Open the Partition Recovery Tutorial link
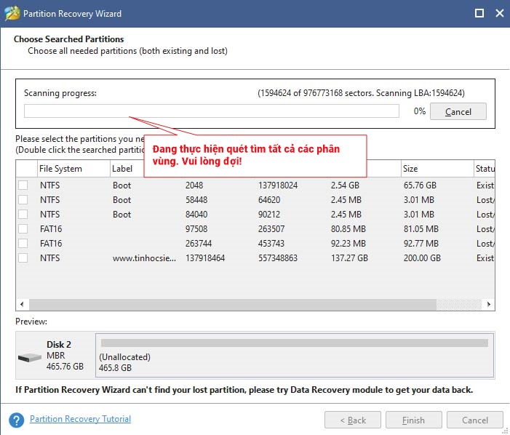 80,419
